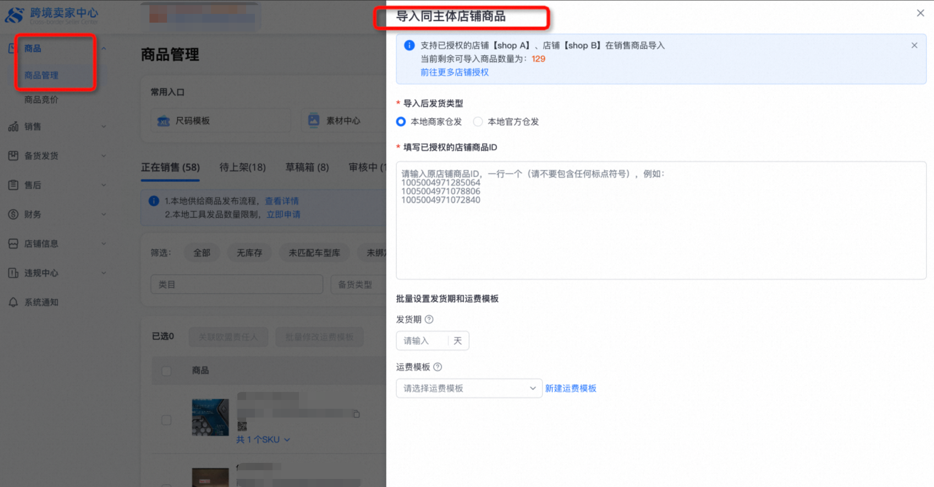This screenshot has height=487, width=934.
Task: Click help icon next to 运费模板
Action: 438,367
